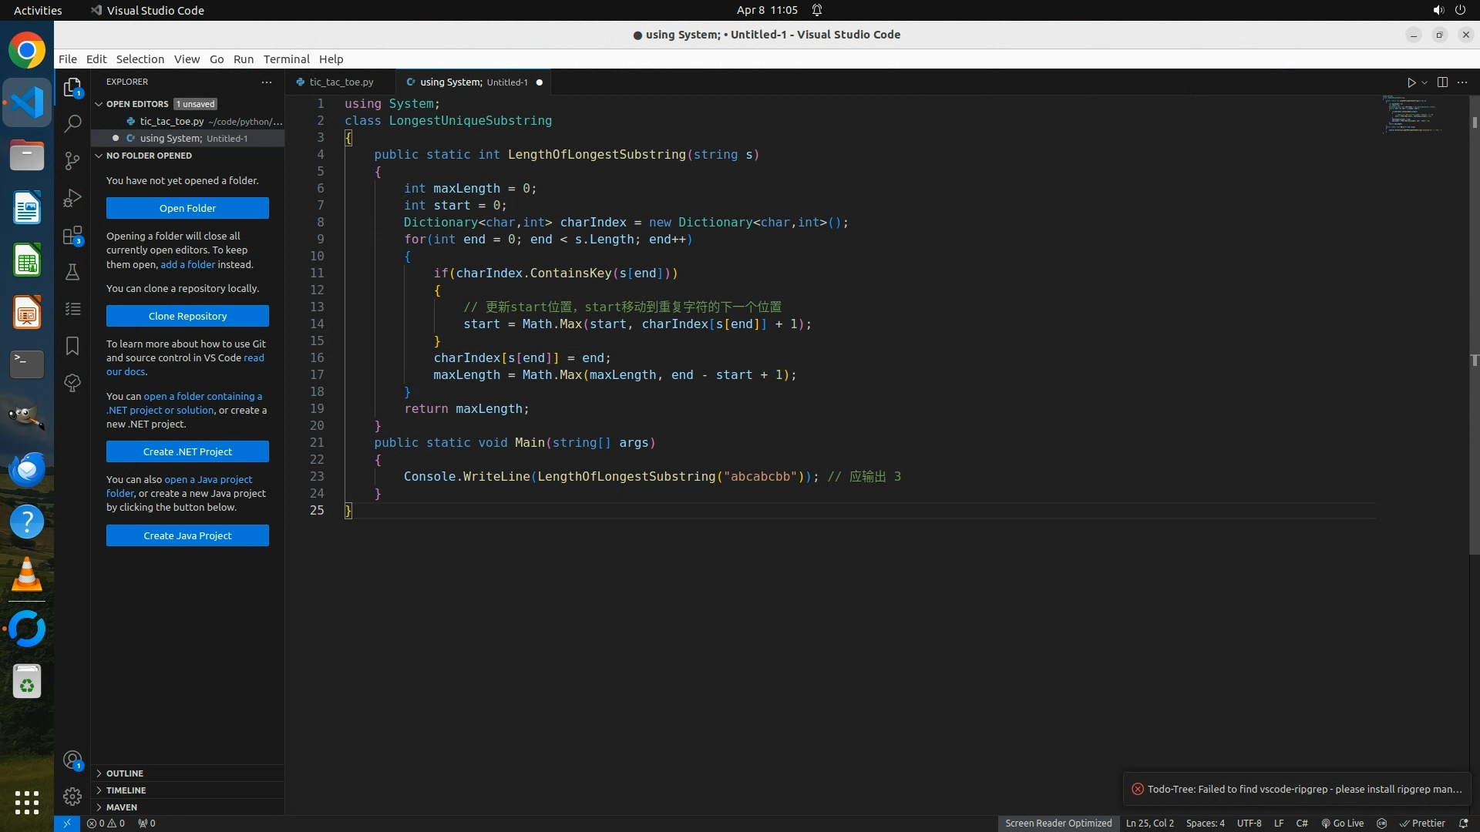Open Run and Debug view
The width and height of the screenshot is (1480, 832).
pyautogui.click(x=72, y=198)
